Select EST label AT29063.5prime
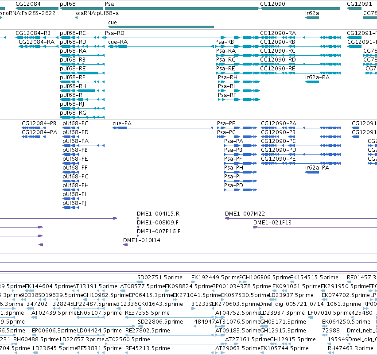Viewport: 377px width, 355px height. (x=238, y=348)
